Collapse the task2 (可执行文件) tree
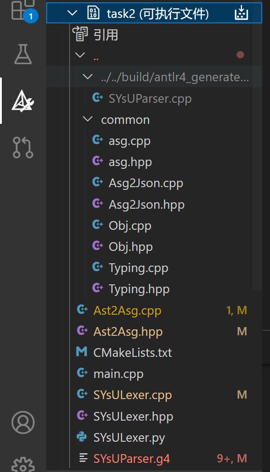 (x=72, y=13)
